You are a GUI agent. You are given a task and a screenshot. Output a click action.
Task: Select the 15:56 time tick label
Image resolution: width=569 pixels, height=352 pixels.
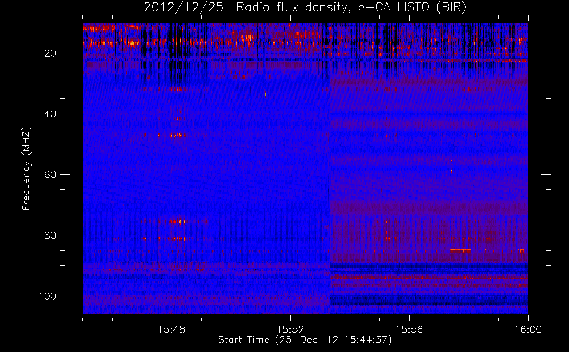click(x=409, y=330)
